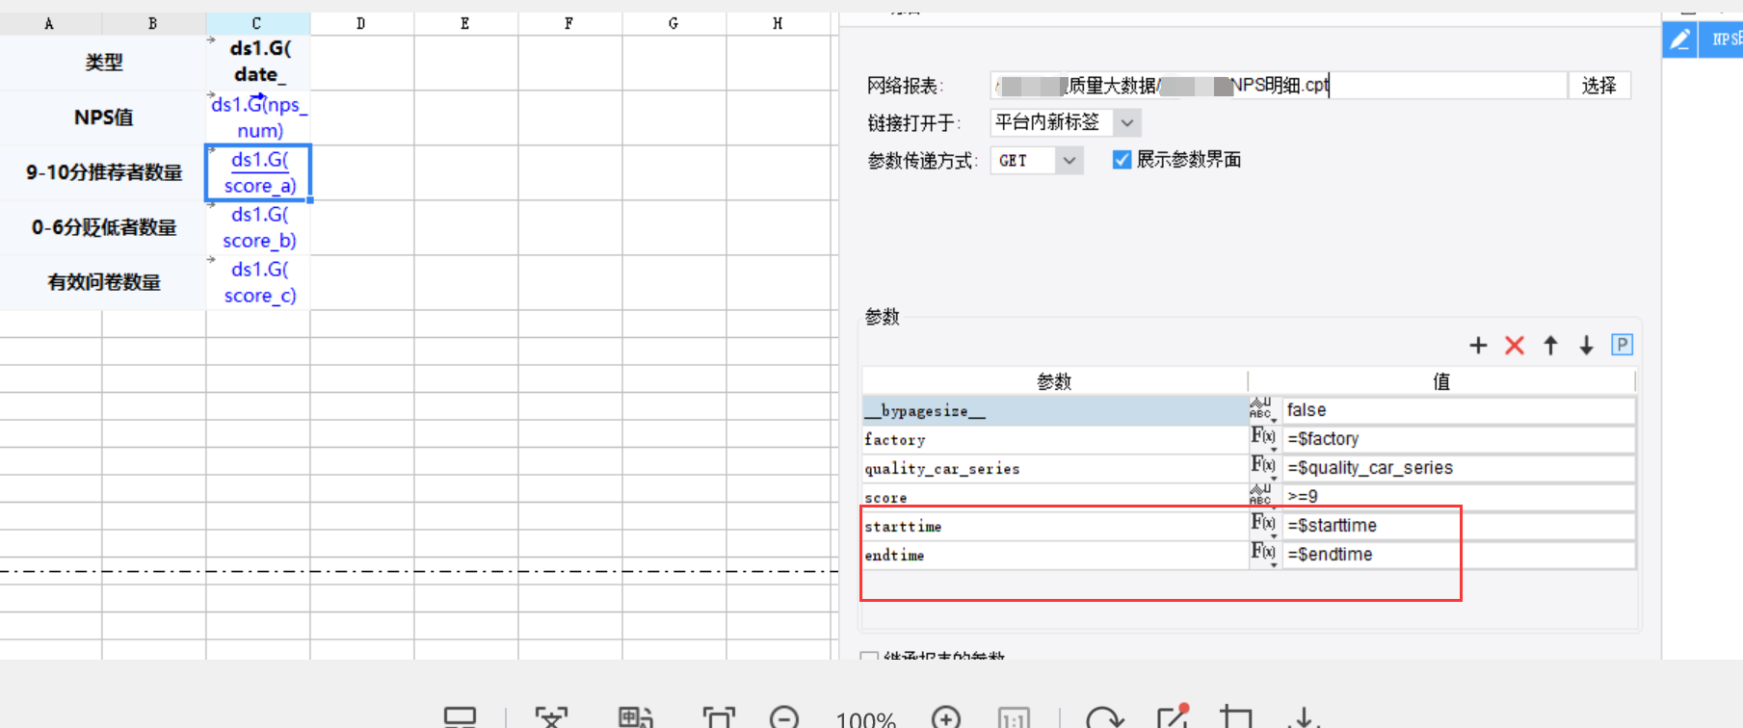Click the blue pencil edit icon
The width and height of the screenshot is (1743, 728).
[x=1679, y=39]
